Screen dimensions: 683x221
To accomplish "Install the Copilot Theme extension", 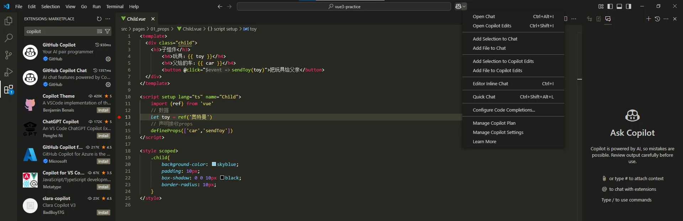I will 104,110.
